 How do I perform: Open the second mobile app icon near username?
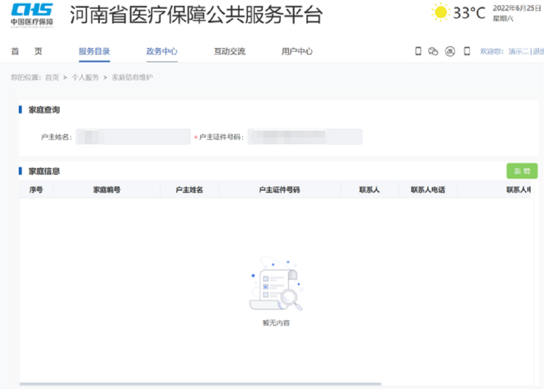click(x=467, y=52)
